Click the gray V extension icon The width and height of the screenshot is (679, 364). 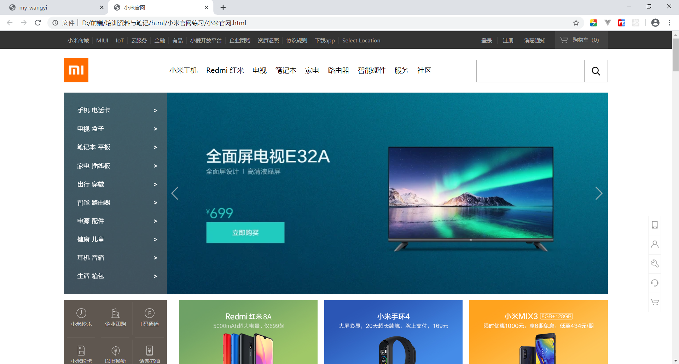click(608, 23)
